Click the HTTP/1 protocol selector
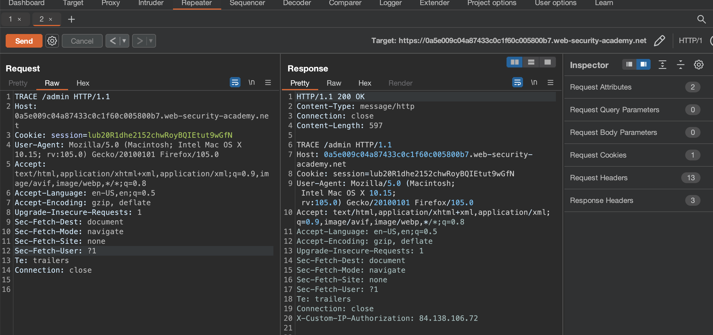Image resolution: width=713 pixels, height=335 pixels. (x=690, y=41)
